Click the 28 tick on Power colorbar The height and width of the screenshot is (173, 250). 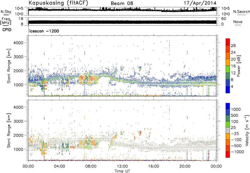233,46
